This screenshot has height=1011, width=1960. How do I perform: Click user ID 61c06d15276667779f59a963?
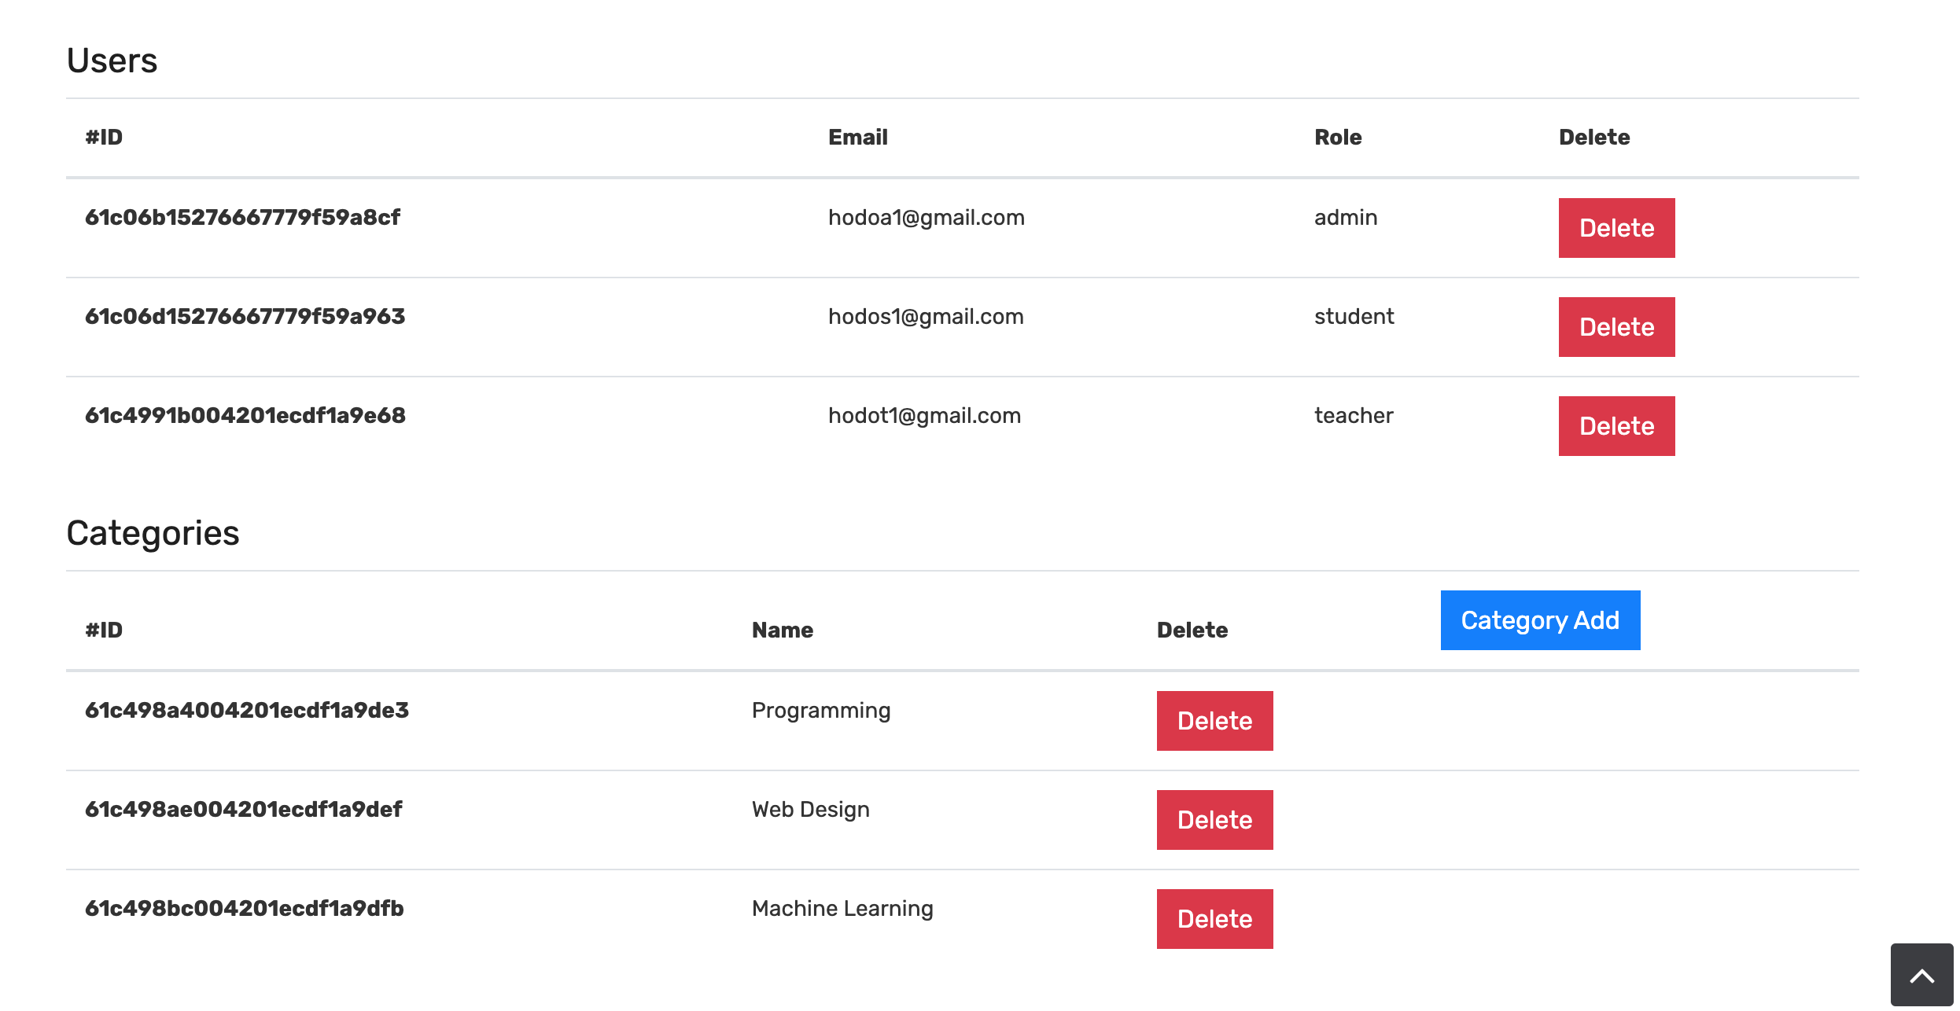point(245,317)
